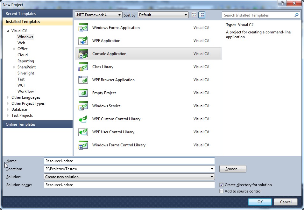This screenshot has width=304, height=210.
Task: Expand the Other Project Types node
Action: click(8, 103)
